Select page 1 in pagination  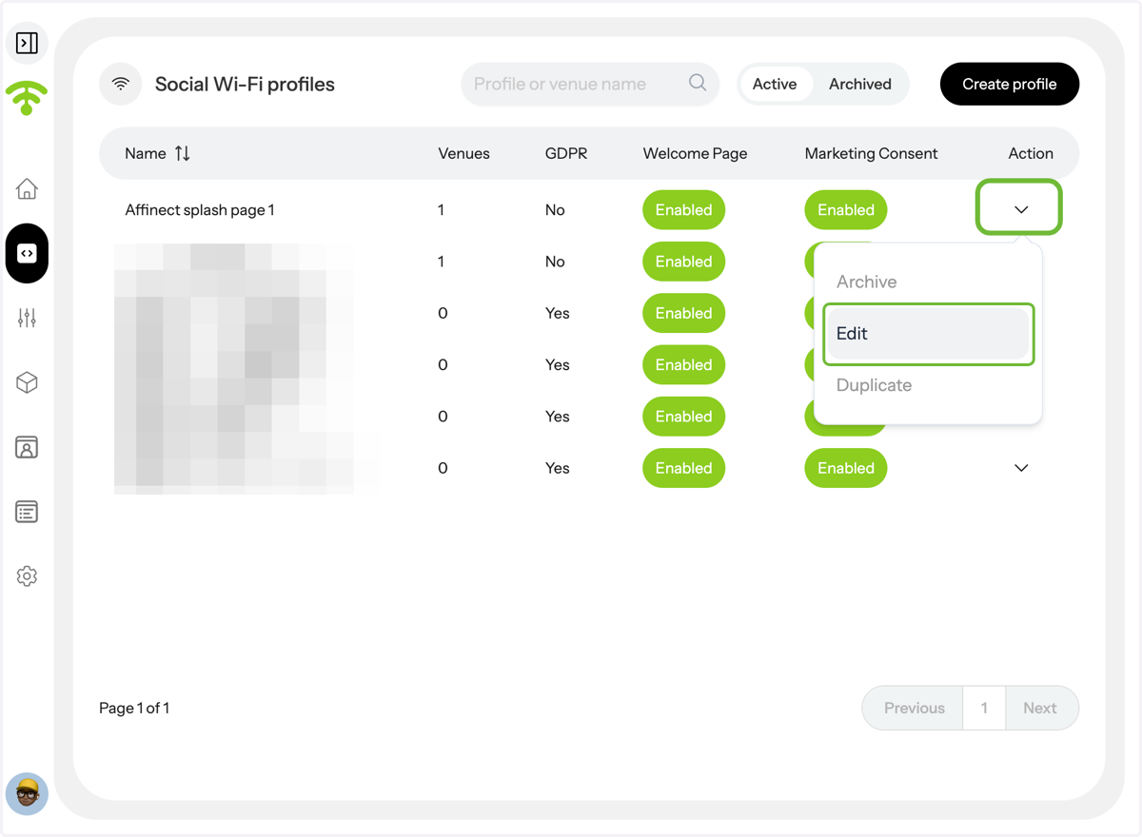[x=984, y=708]
